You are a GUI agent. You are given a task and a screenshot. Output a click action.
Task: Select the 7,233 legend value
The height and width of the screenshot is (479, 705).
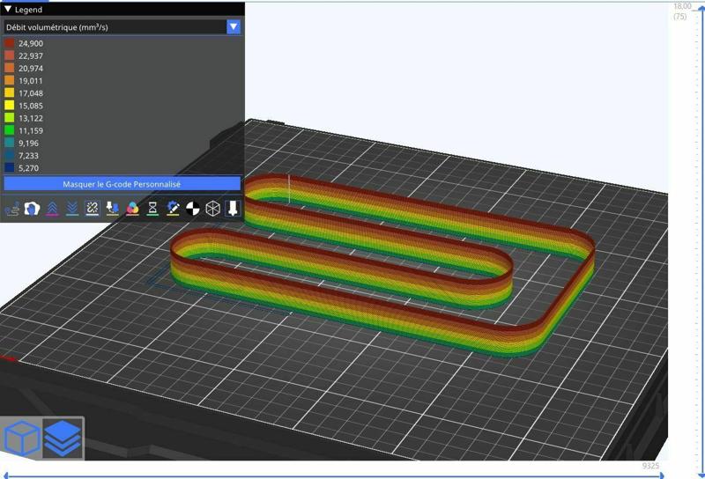(x=28, y=156)
